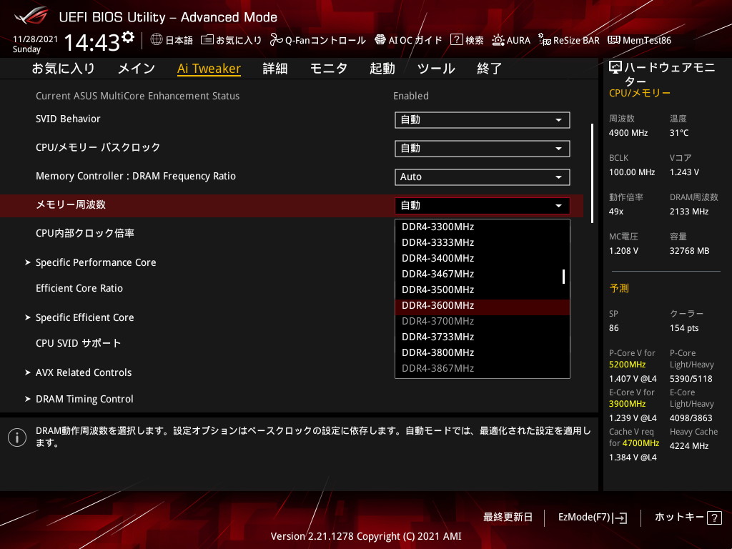Click the 32768 MB capacity value
Image resolution: width=732 pixels, height=549 pixels.
(690, 251)
